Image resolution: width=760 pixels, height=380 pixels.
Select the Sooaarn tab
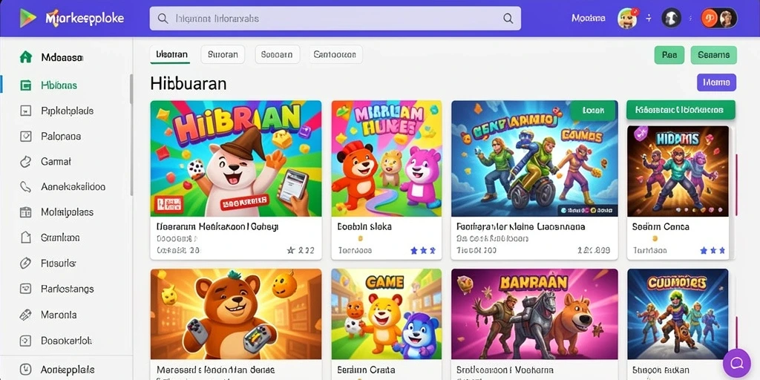278,54
